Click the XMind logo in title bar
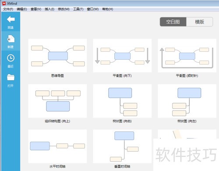This screenshot has height=171, width=219. 4,4
